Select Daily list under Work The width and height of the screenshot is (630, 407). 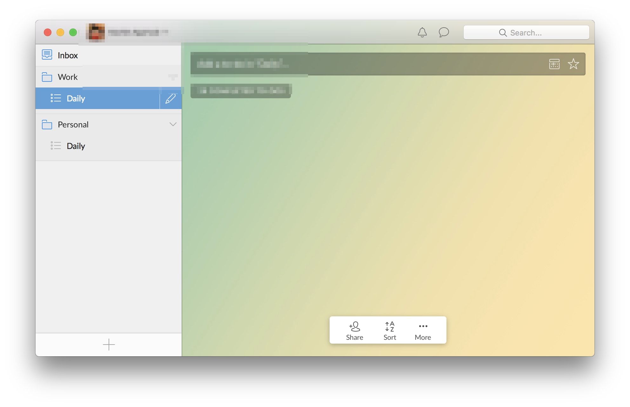point(76,99)
